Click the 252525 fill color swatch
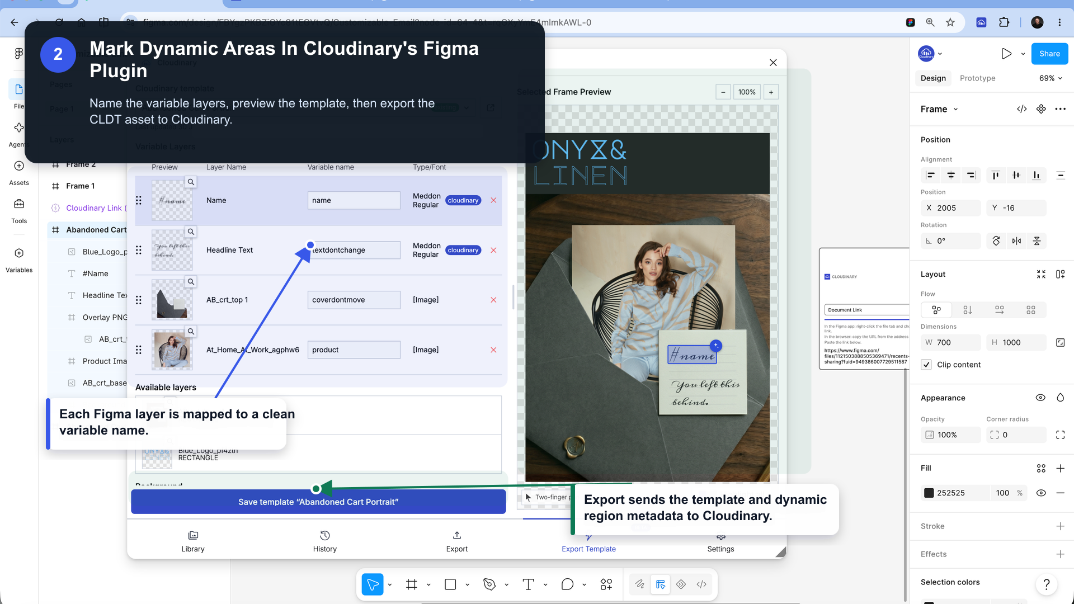The image size is (1074, 604). point(929,493)
